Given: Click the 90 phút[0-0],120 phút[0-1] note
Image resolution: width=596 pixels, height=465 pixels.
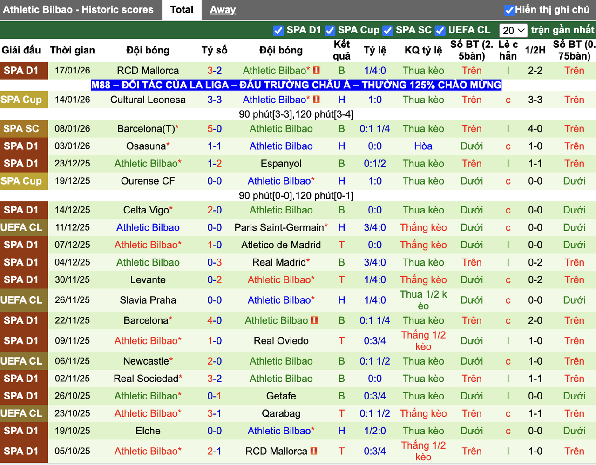Looking at the screenshot, I should pyautogui.click(x=296, y=196).
